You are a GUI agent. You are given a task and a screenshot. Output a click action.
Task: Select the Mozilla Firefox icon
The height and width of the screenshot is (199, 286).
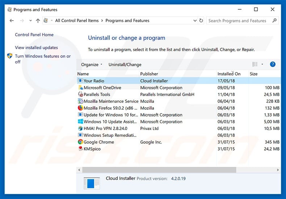(x=80, y=108)
